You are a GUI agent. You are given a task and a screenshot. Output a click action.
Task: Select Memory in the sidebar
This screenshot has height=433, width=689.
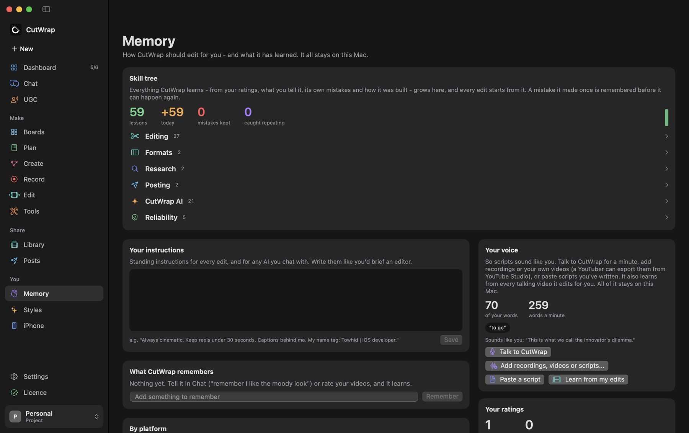54,294
